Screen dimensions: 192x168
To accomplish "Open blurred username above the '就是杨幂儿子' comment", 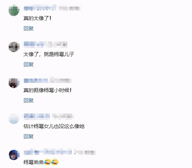I will (x=36, y=44).
